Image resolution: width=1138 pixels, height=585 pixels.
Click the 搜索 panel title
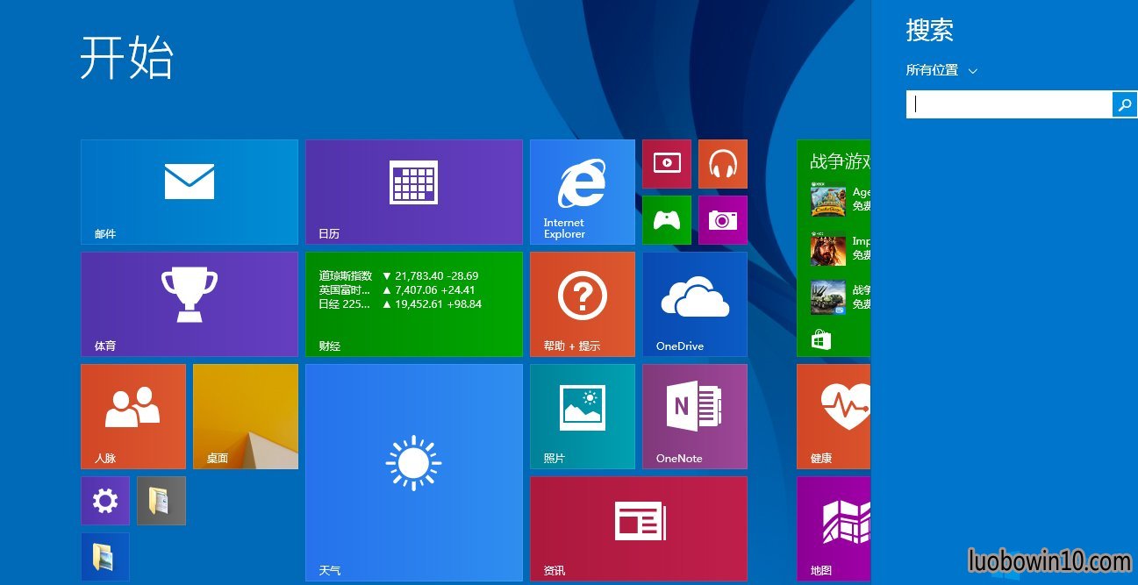[930, 30]
